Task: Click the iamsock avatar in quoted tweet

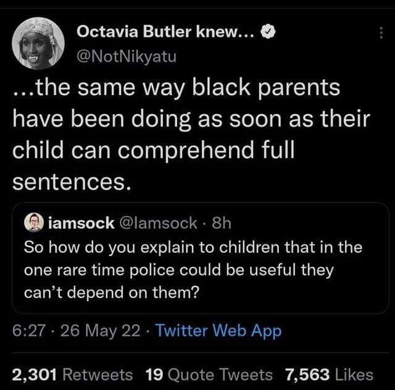Action: click(33, 222)
